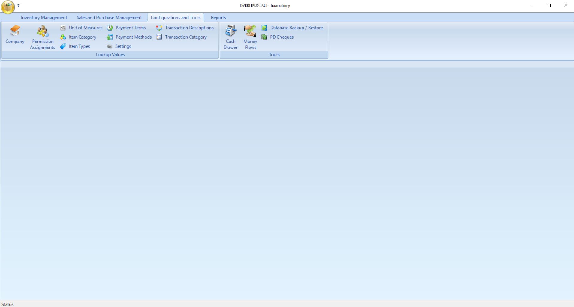This screenshot has width=574, height=307.
Task: Switch to Sales and Purchase Management tab
Action: pyautogui.click(x=109, y=17)
